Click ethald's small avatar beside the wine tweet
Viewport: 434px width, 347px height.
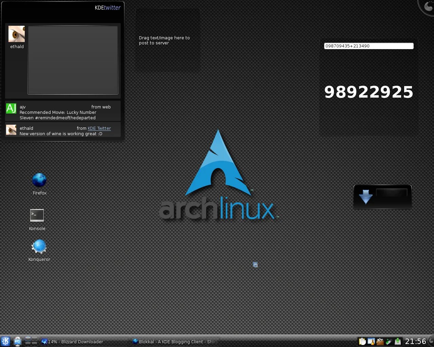(x=11, y=130)
